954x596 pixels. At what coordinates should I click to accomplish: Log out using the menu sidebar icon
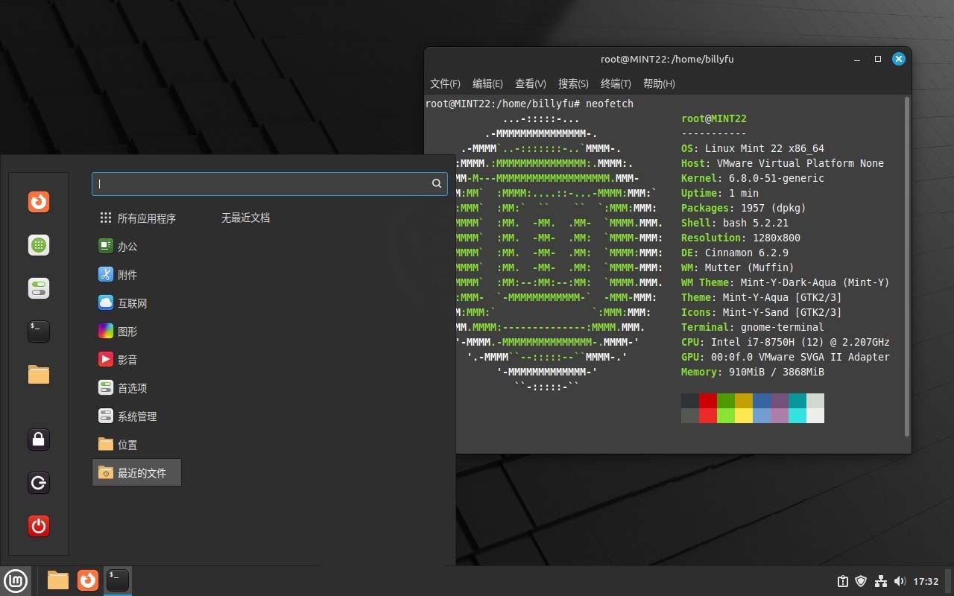(38, 483)
